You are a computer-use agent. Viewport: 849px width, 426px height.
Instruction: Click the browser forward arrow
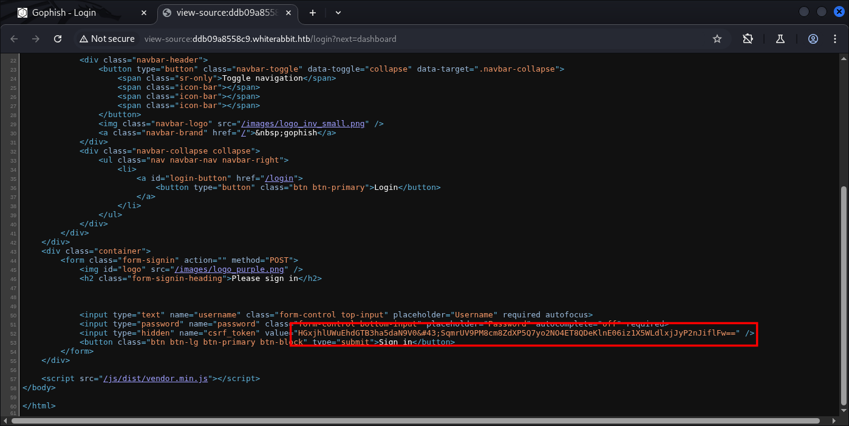tap(36, 39)
